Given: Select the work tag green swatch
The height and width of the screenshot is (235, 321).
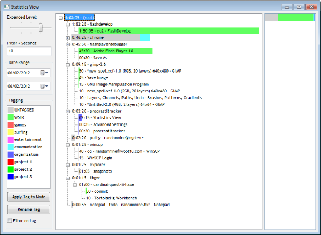Looking at the screenshot, I should 11,117.
